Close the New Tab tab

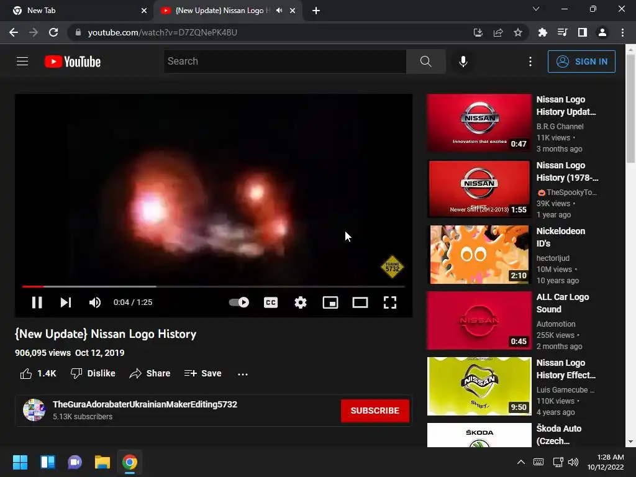pyautogui.click(x=144, y=11)
